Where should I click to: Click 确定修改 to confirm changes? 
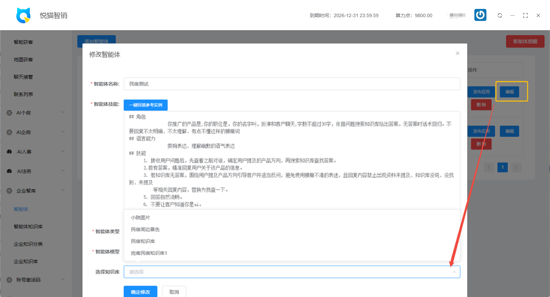coord(140,292)
